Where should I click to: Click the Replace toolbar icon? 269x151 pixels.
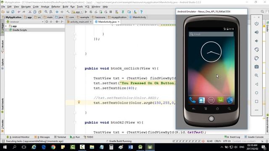[51, 12]
